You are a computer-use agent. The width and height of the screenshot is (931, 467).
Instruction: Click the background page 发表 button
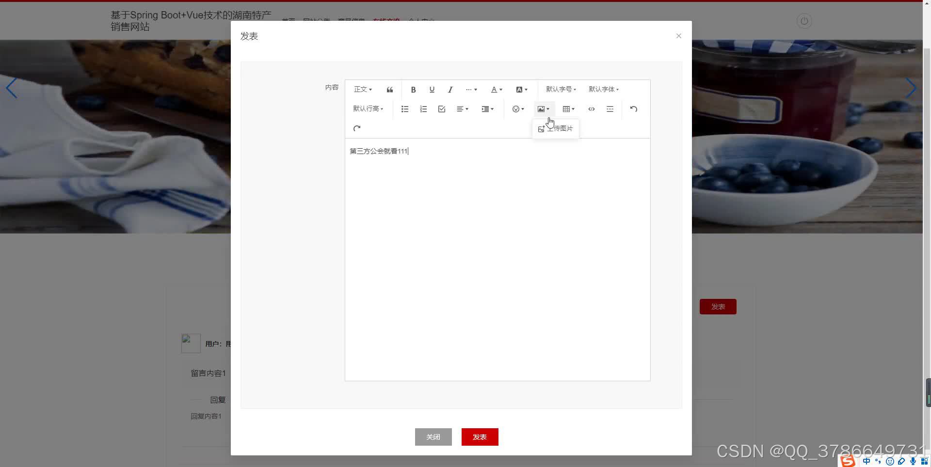718,307
